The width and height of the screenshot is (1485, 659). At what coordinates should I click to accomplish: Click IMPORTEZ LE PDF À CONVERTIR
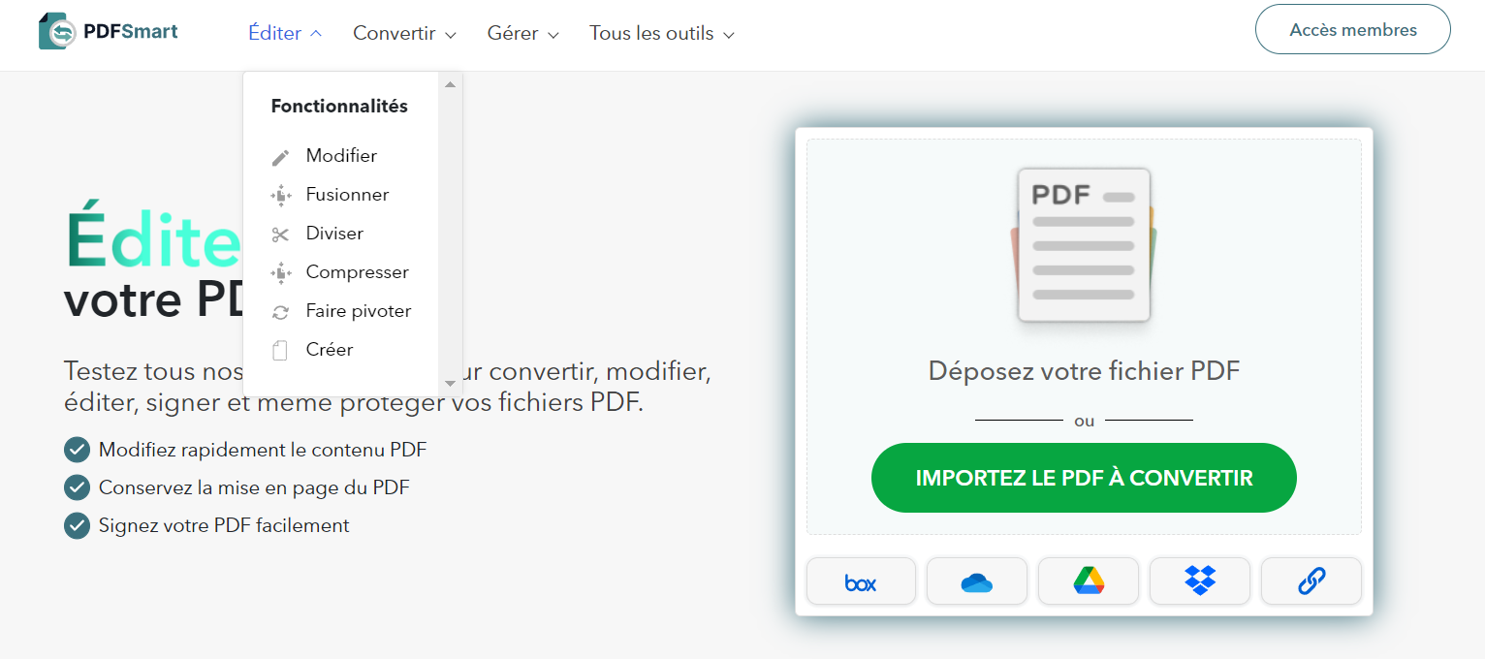(1084, 477)
